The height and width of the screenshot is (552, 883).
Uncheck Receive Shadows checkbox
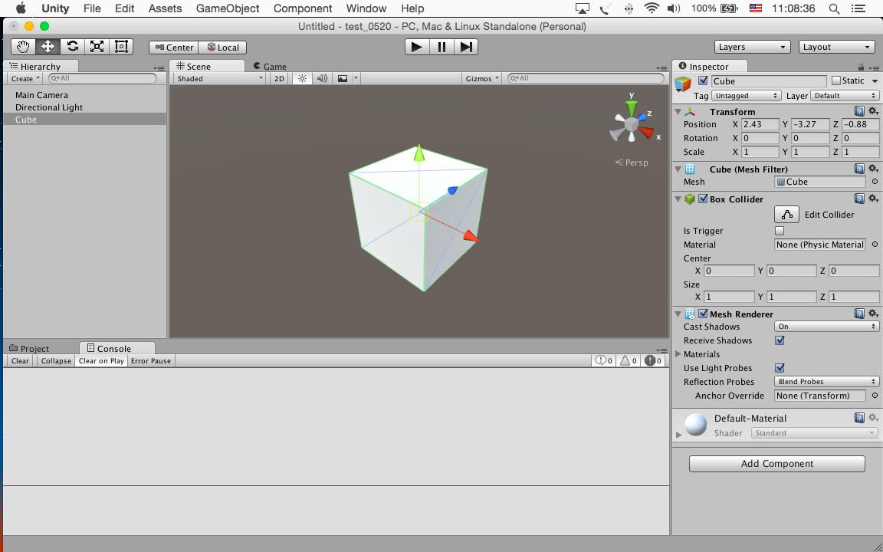[780, 340]
